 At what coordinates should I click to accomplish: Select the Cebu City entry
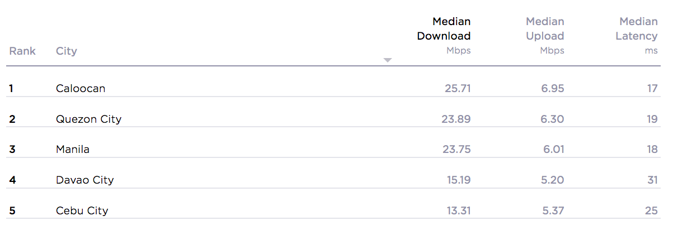pyautogui.click(x=82, y=211)
